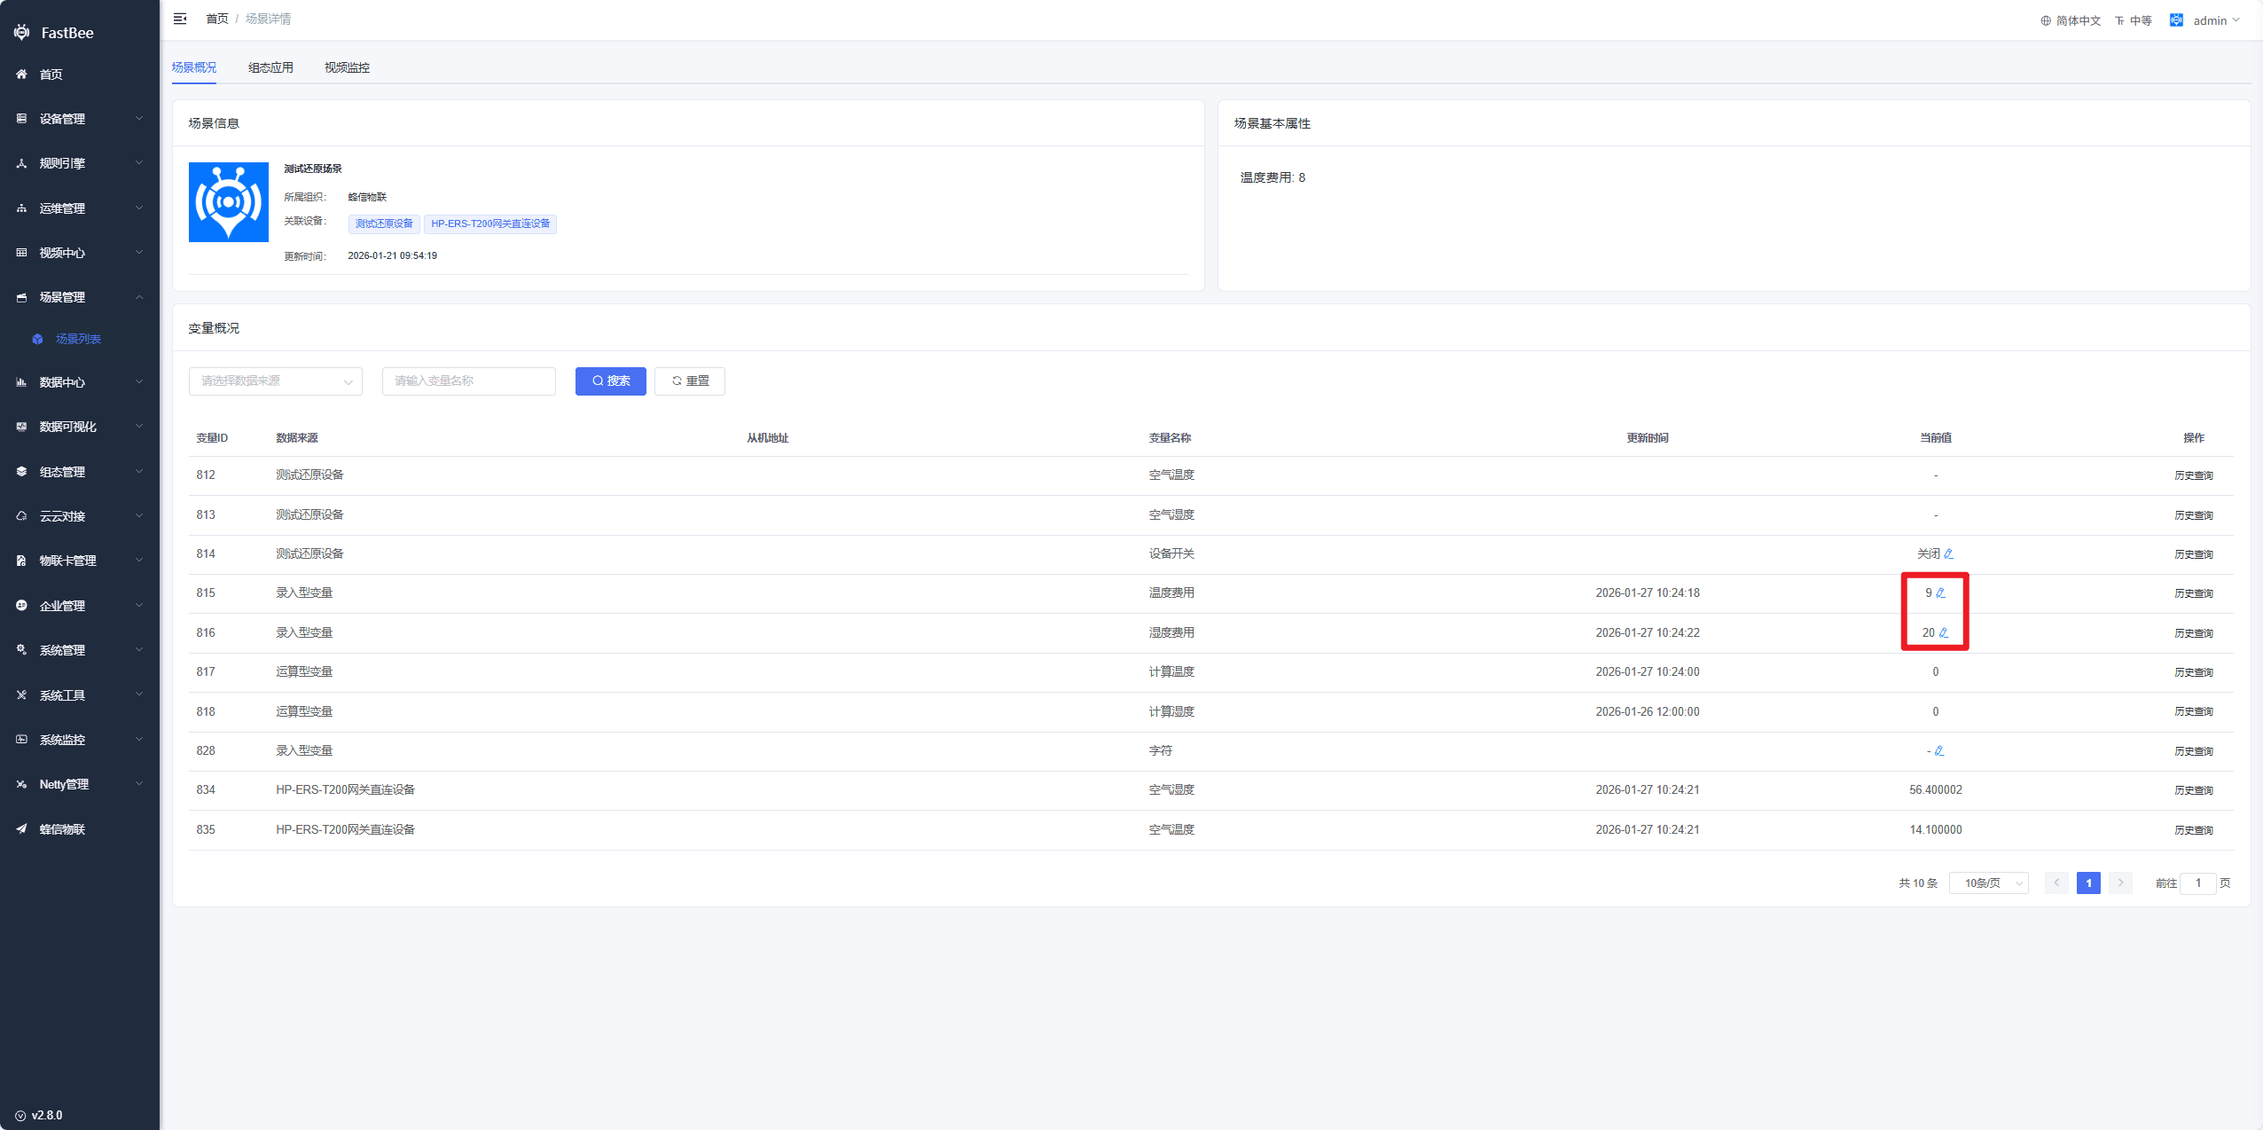Click pagination page 1 button
The height and width of the screenshot is (1130, 2263).
[x=2088, y=883]
